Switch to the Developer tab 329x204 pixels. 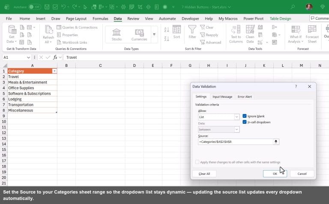click(x=190, y=18)
